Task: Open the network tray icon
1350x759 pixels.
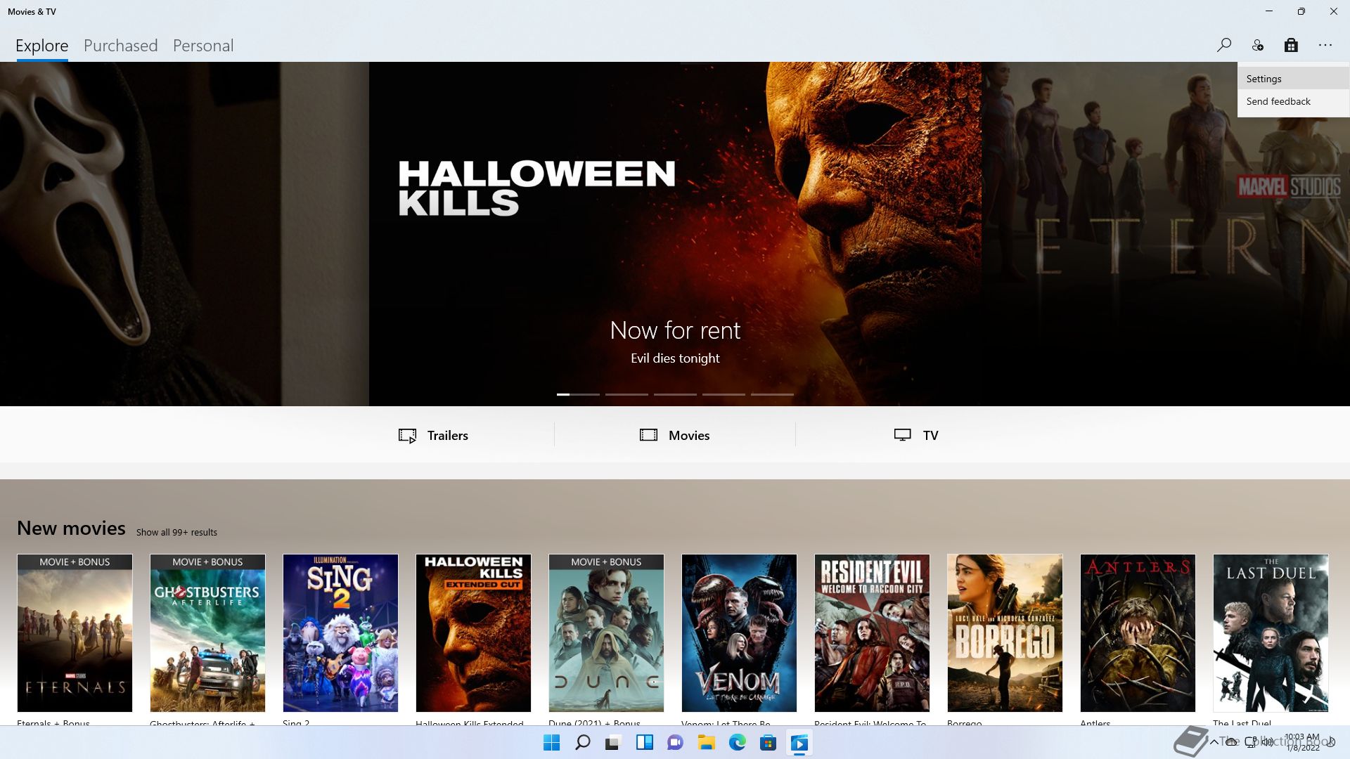Action: (x=1251, y=742)
